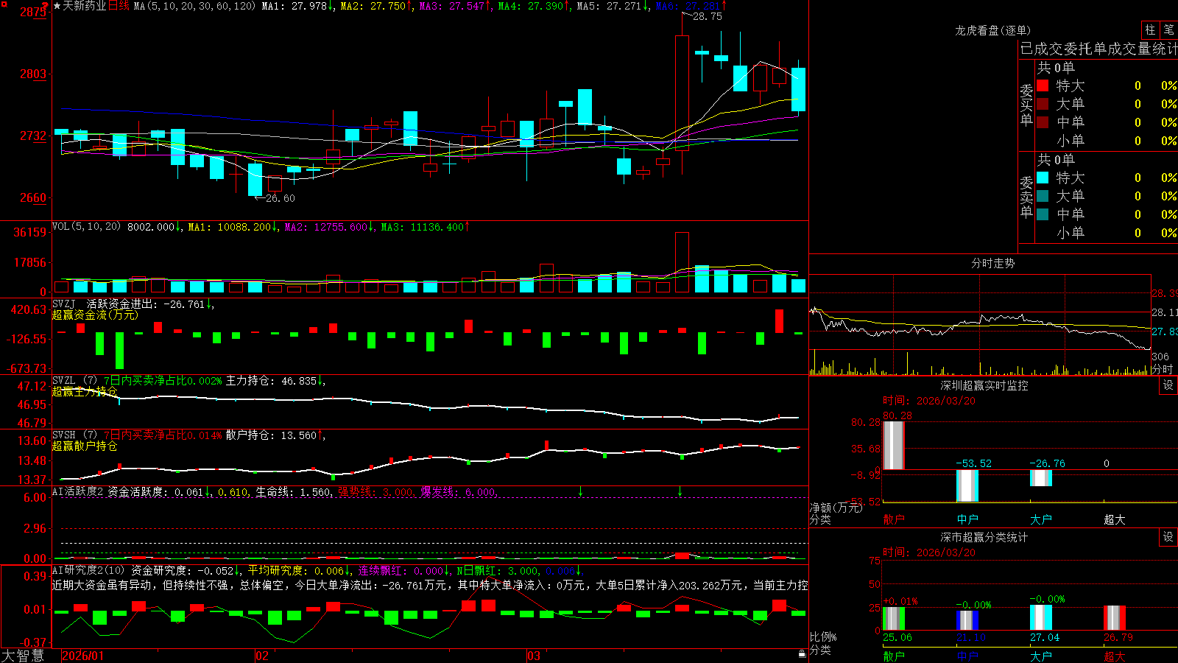The image size is (1178, 663).
Task: Click the 强势线: 3.000 red label
Action: (x=376, y=491)
